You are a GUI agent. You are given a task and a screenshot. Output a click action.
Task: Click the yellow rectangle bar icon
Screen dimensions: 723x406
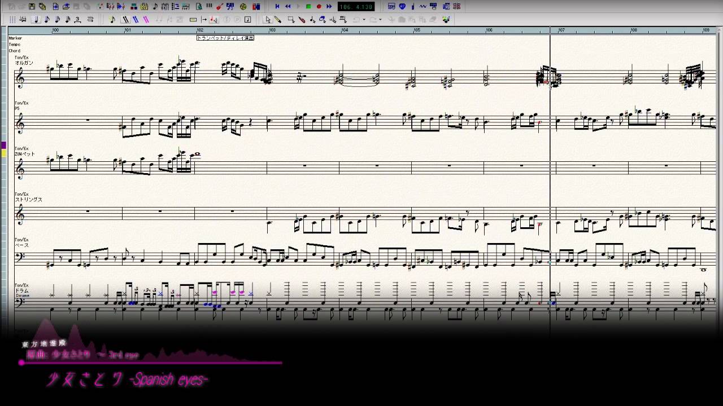point(193,19)
